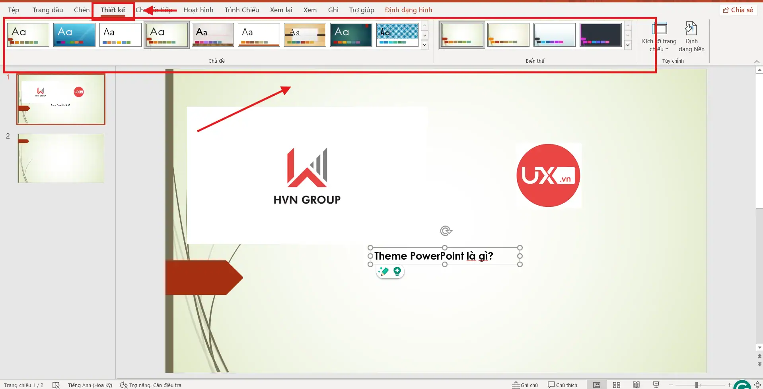This screenshot has height=389, width=763.
Task: Open Định dạng Nền format background
Action: (x=691, y=37)
